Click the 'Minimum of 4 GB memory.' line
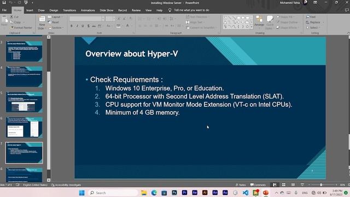The image size is (350, 197). (x=142, y=112)
